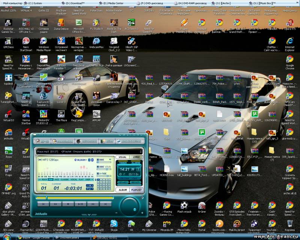Open (D:) Download drive in top bar

73,3
